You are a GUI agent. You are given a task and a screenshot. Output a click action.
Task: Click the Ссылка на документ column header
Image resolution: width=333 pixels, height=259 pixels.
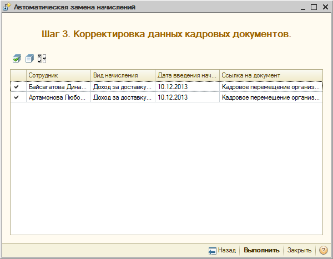click(271, 75)
